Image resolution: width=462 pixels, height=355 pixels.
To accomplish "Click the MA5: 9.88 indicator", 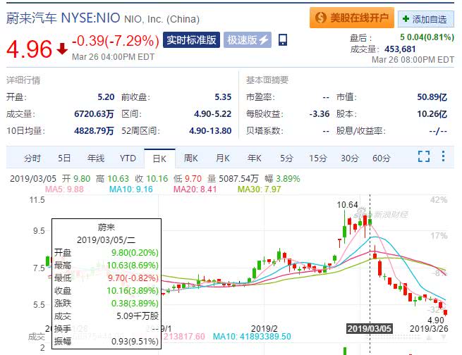I will [x=64, y=189].
